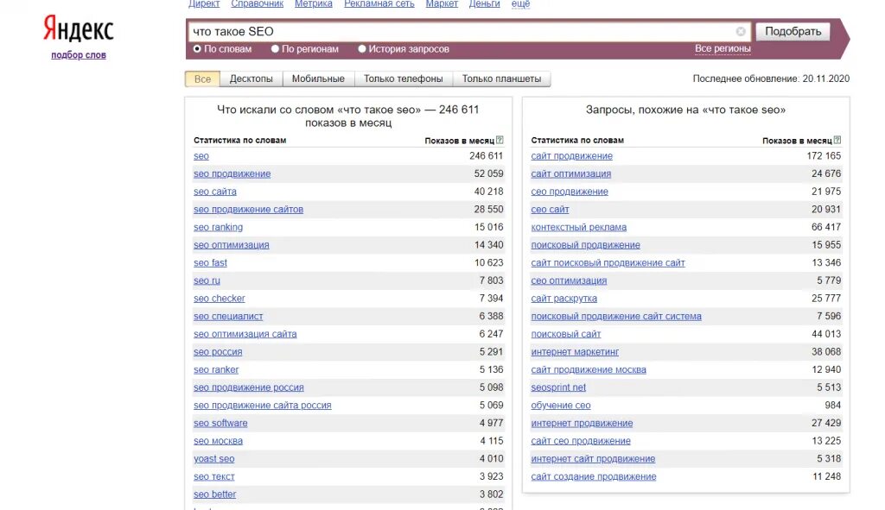
Task: Open 'Справочник' top navigation link
Action: pyautogui.click(x=257, y=4)
